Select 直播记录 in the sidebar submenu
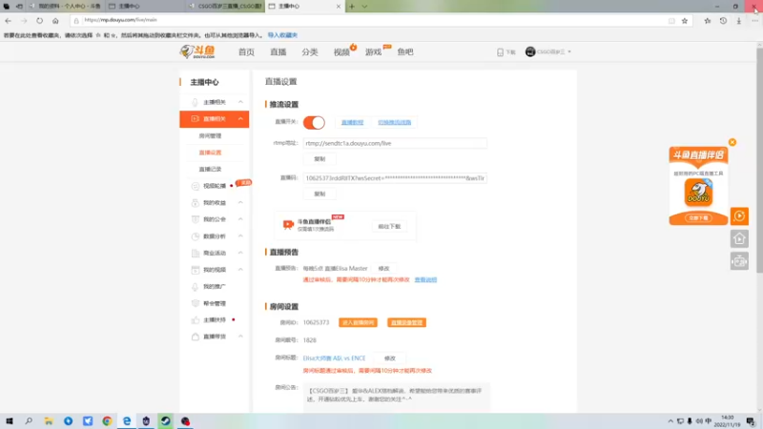Image resolution: width=763 pixels, height=429 pixels. (x=210, y=170)
